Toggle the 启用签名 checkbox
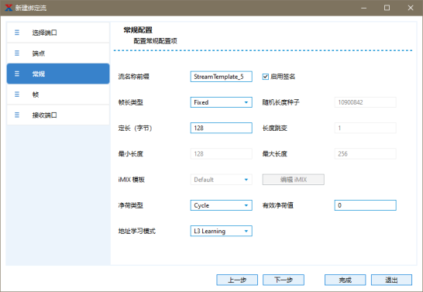This screenshot has width=423, height=292. tap(266, 77)
